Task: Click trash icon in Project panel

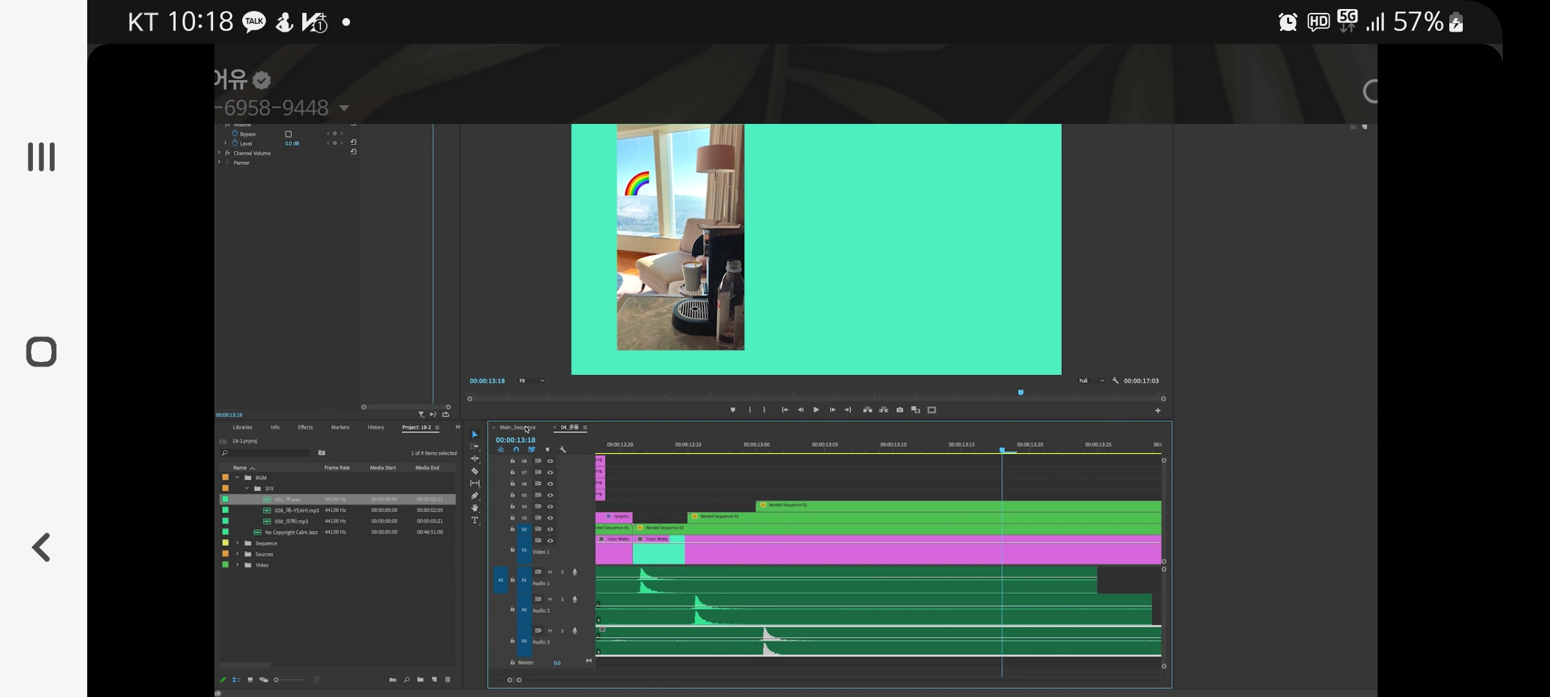Action: 448,680
